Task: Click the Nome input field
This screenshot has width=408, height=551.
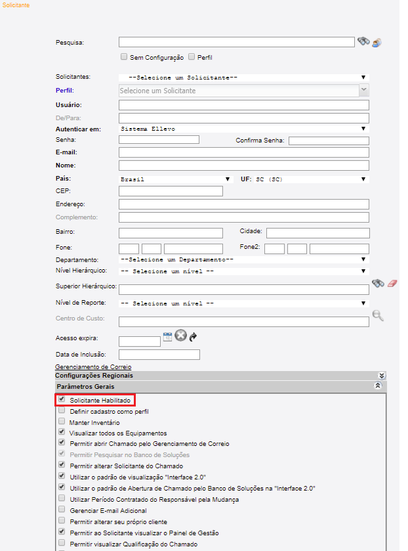Action: coord(243,165)
